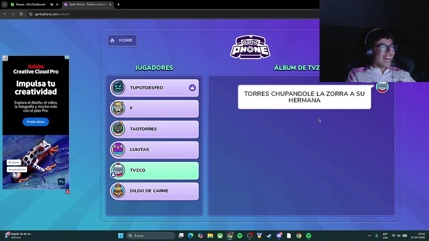The image size is (429, 241).
Task: Click the Adobe logo below the ad
Action: coord(67,192)
